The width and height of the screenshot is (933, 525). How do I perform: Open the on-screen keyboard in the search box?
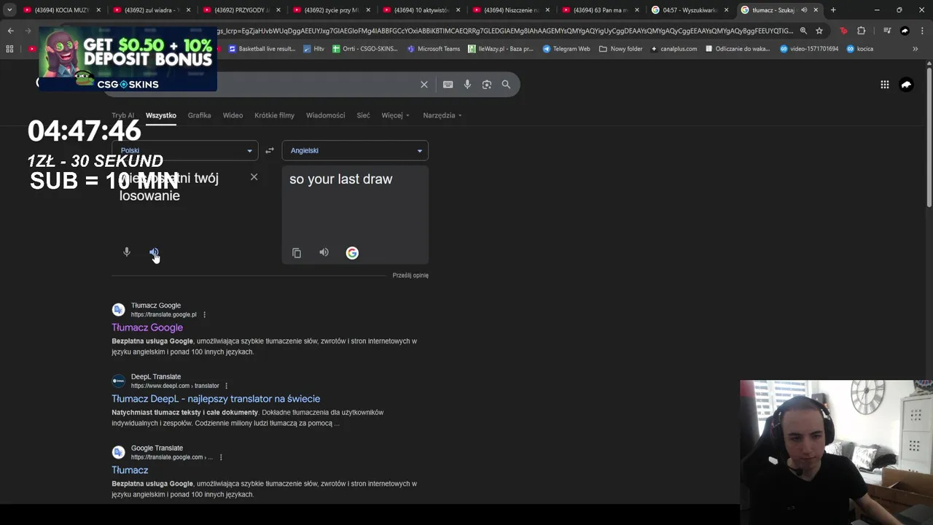[x=448, y=85]
